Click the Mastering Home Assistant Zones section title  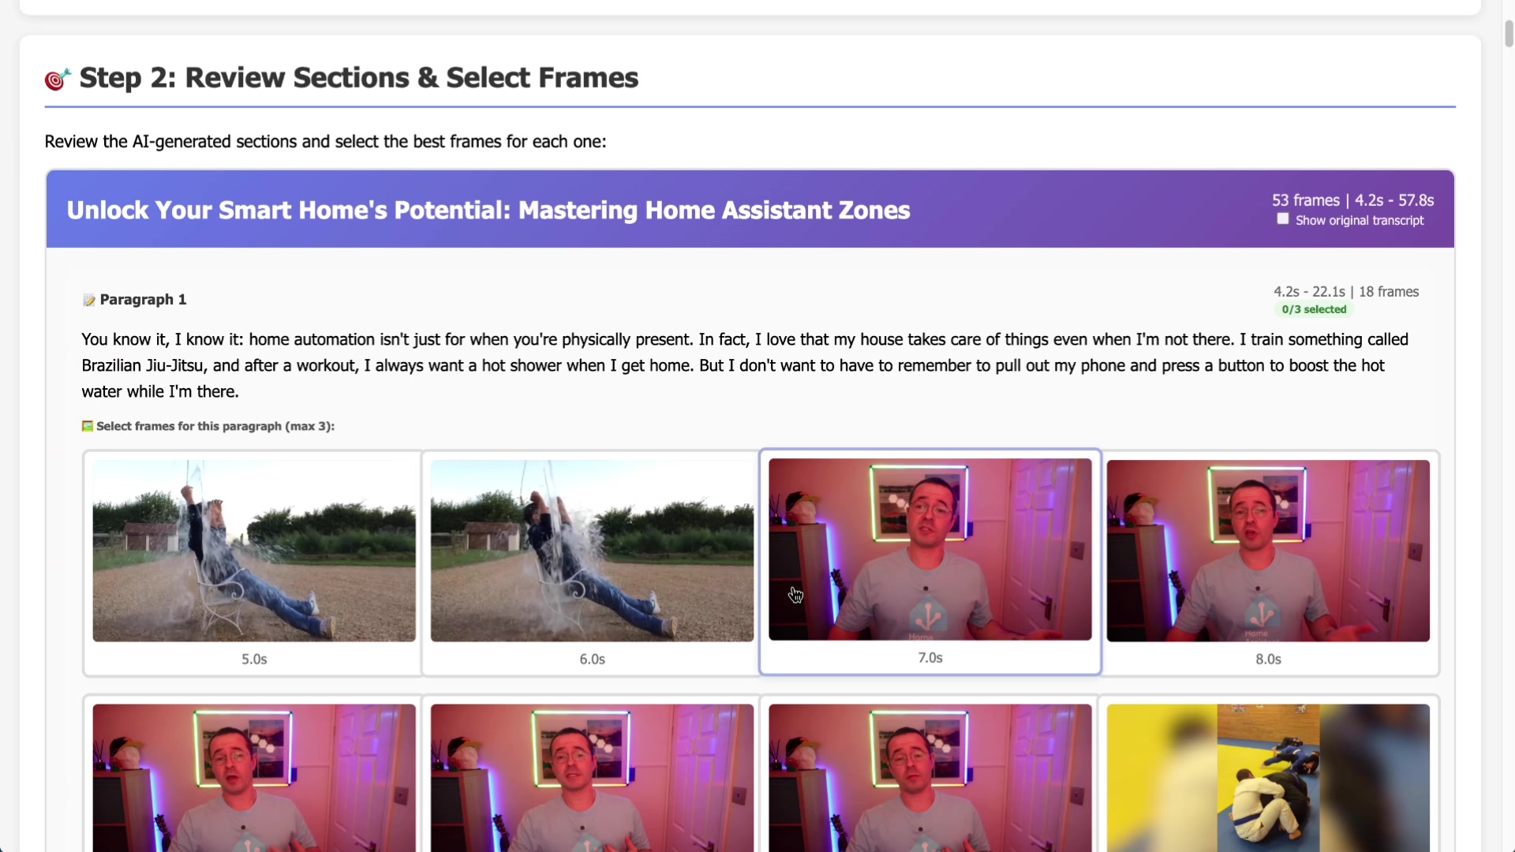point(488,210)
